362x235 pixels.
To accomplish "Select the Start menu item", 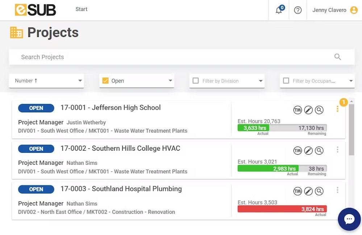I will [81, 9].
